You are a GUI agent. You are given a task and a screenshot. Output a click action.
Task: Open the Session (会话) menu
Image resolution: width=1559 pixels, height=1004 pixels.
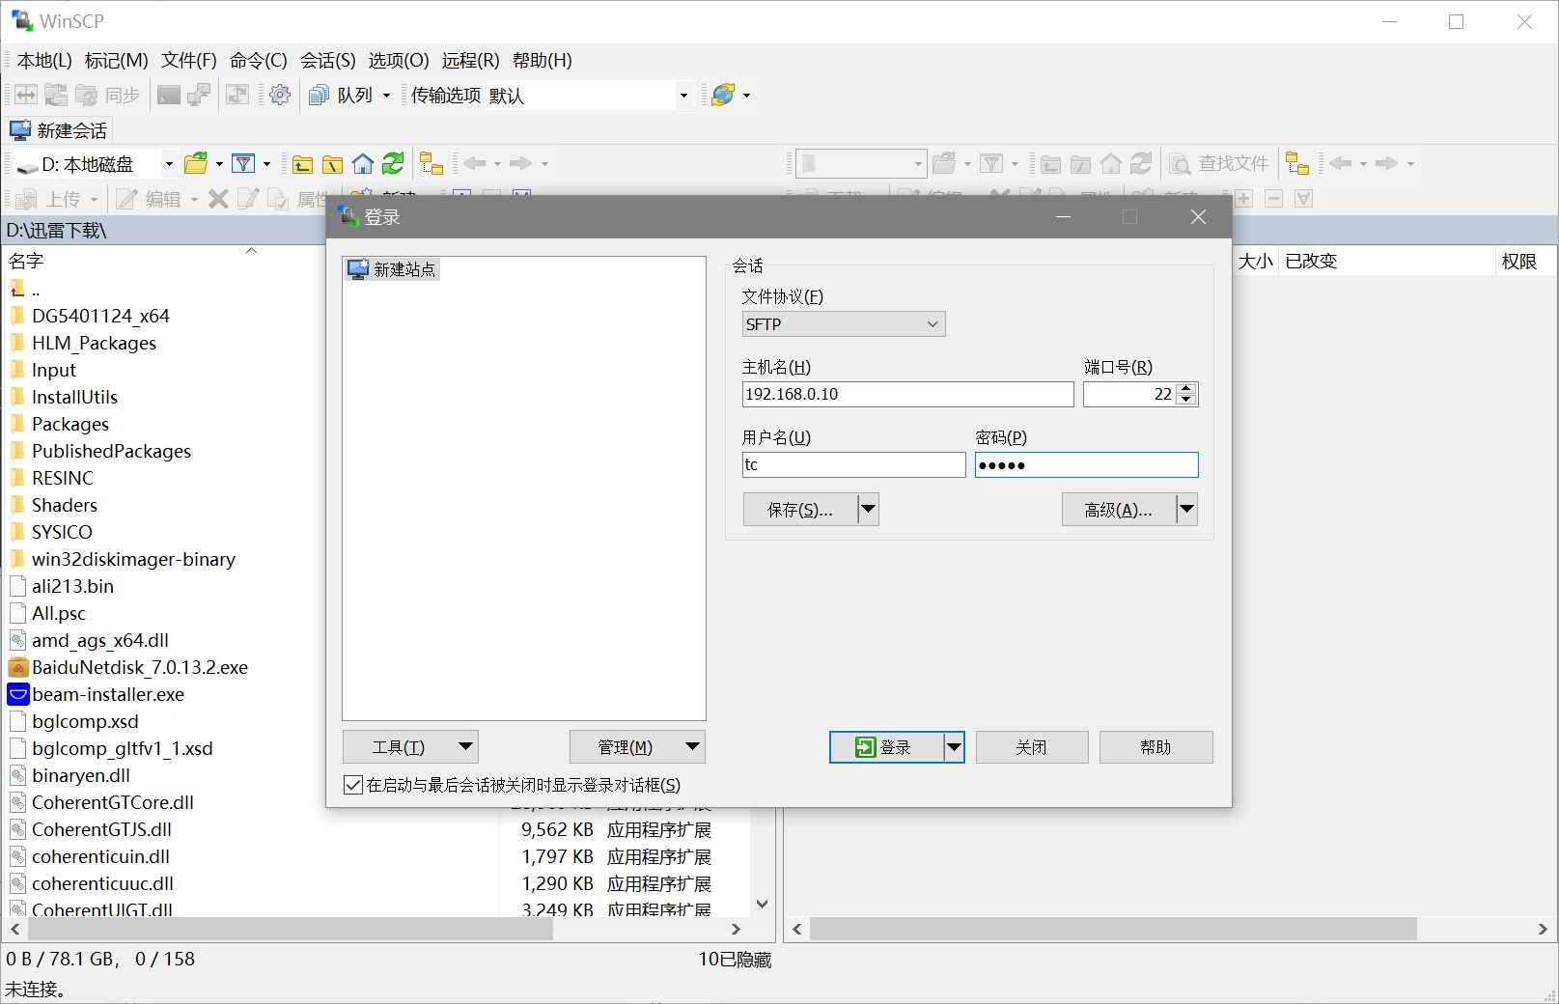328,60
